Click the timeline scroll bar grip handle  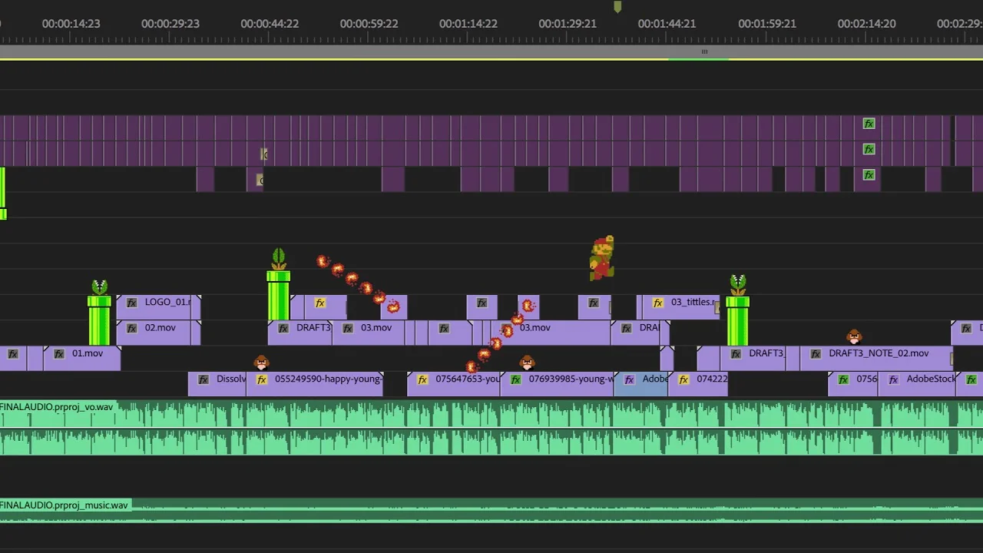[704, 52]
